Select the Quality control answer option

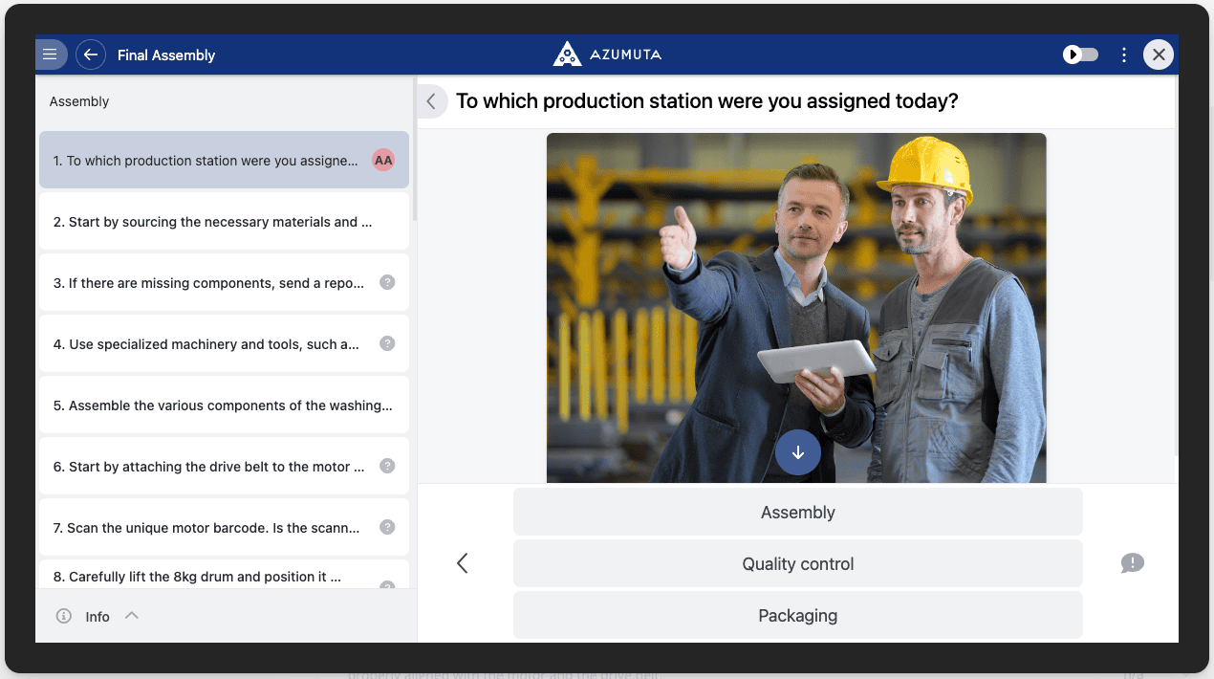coord(797,564)
